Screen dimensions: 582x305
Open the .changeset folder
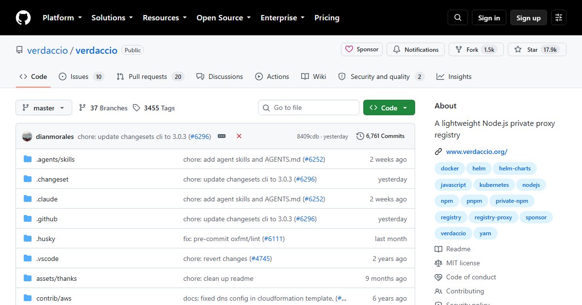(52, 179)
